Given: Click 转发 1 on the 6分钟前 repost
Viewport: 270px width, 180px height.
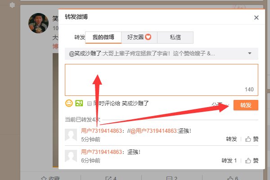Looking at the screenshot, I should click(229, 161).
